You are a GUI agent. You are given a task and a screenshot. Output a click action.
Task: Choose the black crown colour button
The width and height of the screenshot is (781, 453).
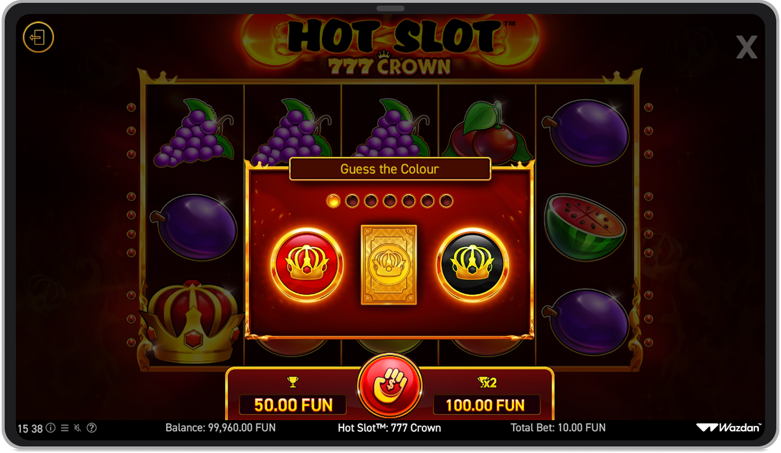point(472,265)
